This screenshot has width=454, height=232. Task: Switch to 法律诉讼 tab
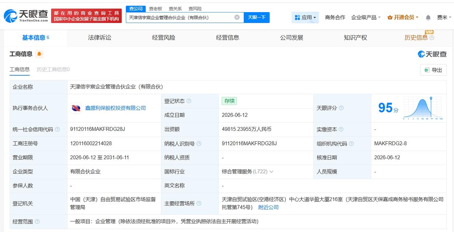[99, 38]
